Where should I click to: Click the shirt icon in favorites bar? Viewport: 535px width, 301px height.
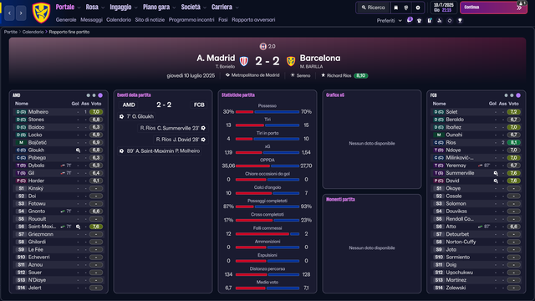click(420, 20)
